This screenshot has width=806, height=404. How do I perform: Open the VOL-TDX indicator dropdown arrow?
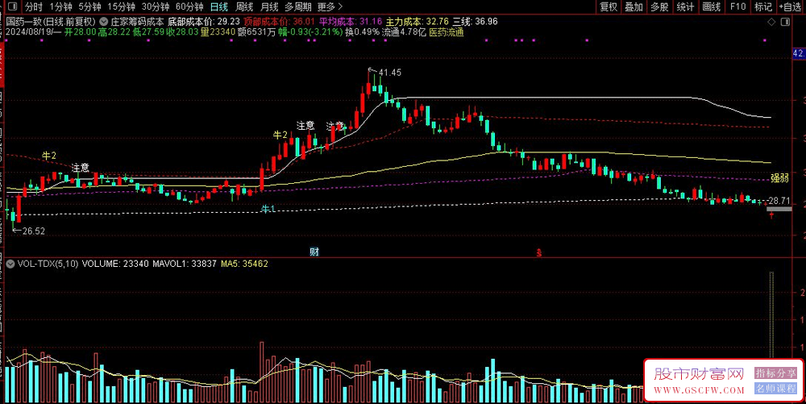(10, 264)
